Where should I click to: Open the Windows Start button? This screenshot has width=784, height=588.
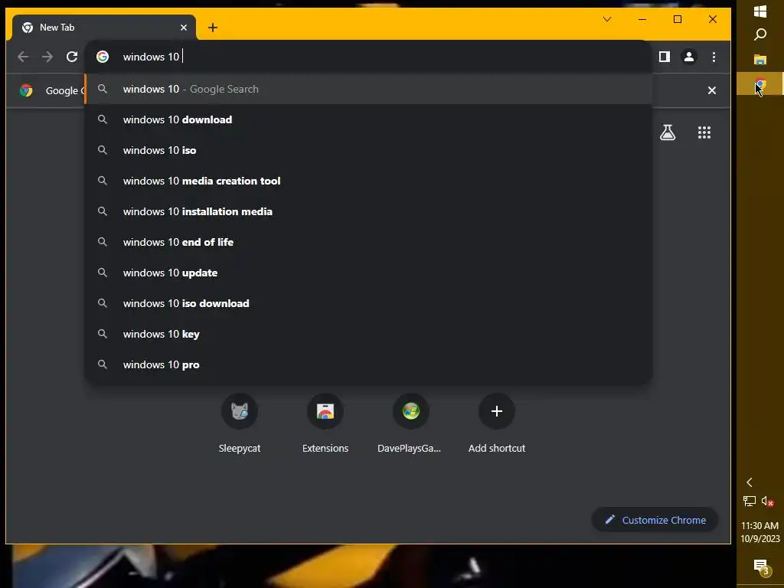(760, 11)
